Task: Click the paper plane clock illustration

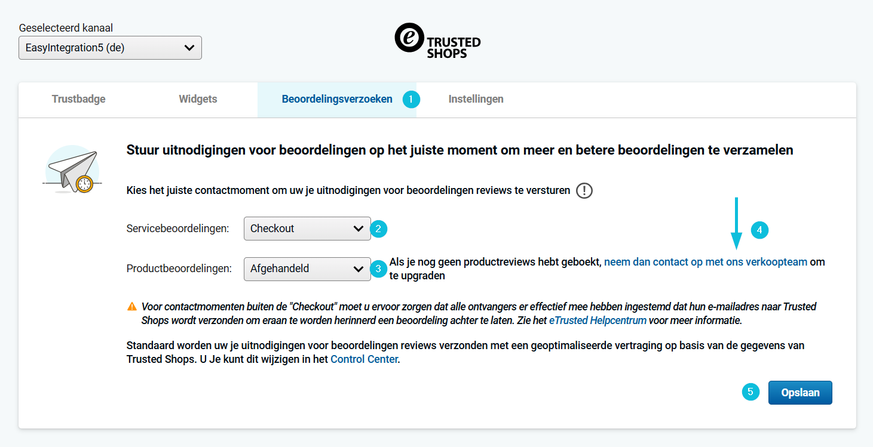Action: 72,171
